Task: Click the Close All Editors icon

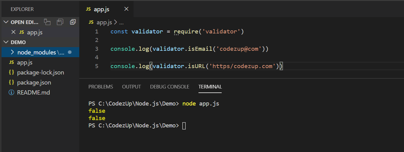Action: tap(73, 22)
